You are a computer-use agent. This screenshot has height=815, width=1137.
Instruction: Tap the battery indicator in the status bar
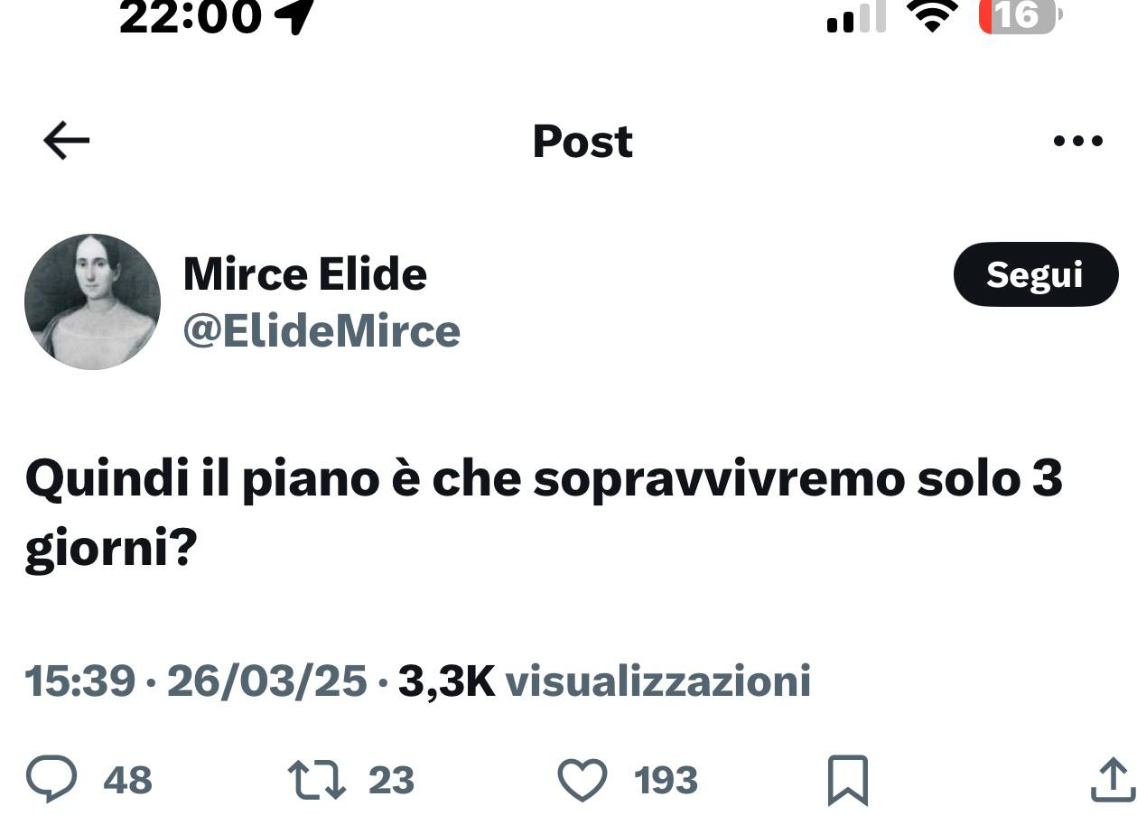click(1021, 16)
